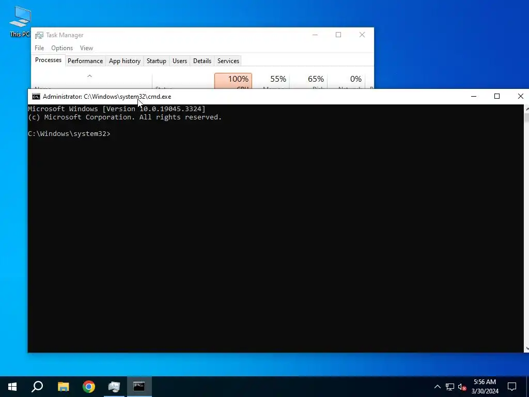Screen dimensions: 529x397
Task: Click the Command Prompt scrollbar down arrow
Action: pos(526,348)
